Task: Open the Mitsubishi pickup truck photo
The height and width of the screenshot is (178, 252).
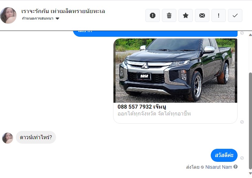Action: 175,70
